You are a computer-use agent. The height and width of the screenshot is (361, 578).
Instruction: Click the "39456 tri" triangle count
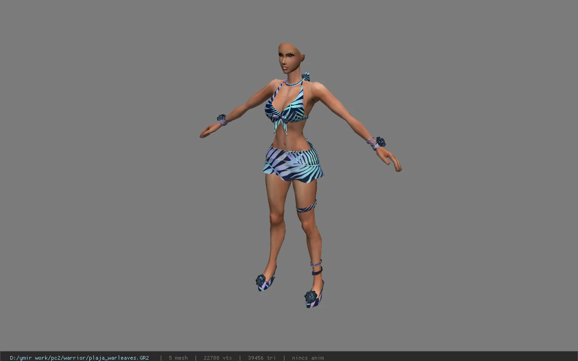pyautogui.click(x=262, y=358)
